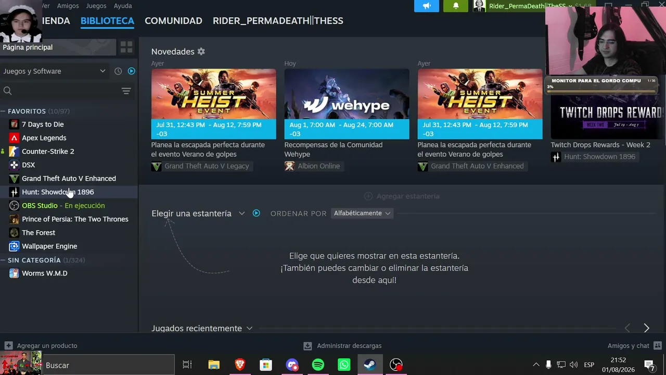The image size is (666, 375).
Task: Select the OBS Studio icon in library
Action: (x=14, y=206)
